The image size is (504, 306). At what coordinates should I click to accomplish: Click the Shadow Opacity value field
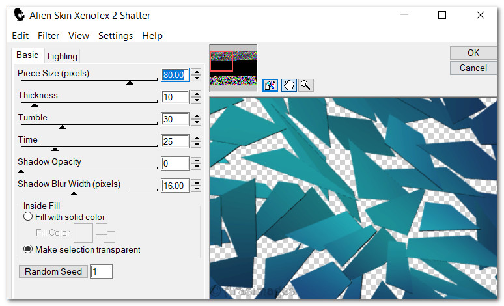[176, 163]
